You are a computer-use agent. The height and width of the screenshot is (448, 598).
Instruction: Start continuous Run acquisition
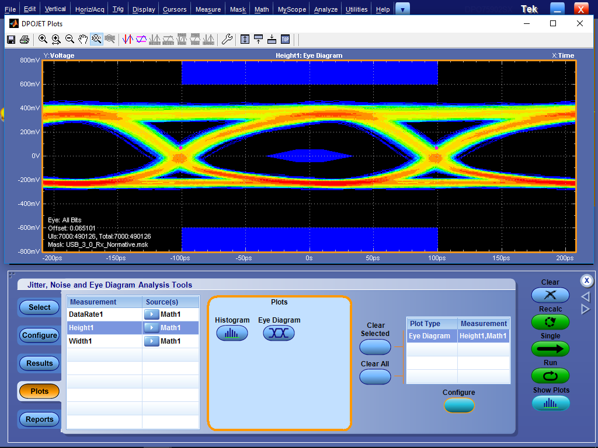550,376
